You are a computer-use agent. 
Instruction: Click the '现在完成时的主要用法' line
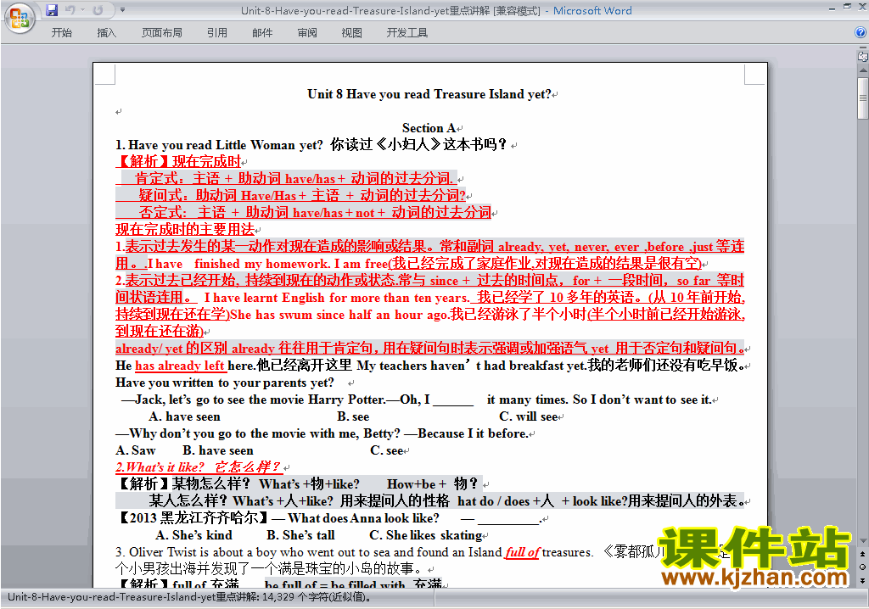pyautogui.click(x=185, y=229)
